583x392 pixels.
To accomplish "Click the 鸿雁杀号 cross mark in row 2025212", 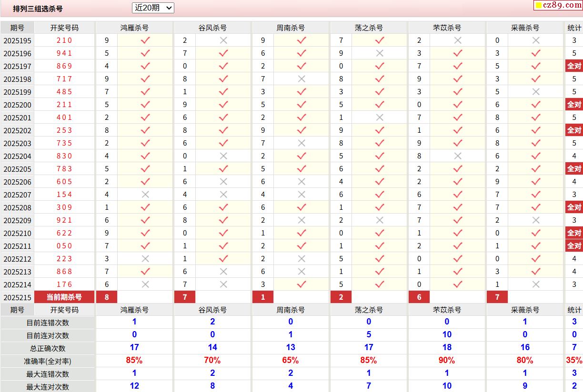I will 145,259.
